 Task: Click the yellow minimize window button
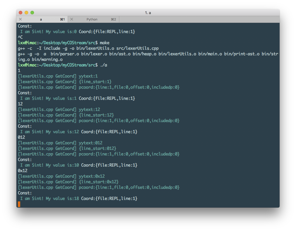26,13
